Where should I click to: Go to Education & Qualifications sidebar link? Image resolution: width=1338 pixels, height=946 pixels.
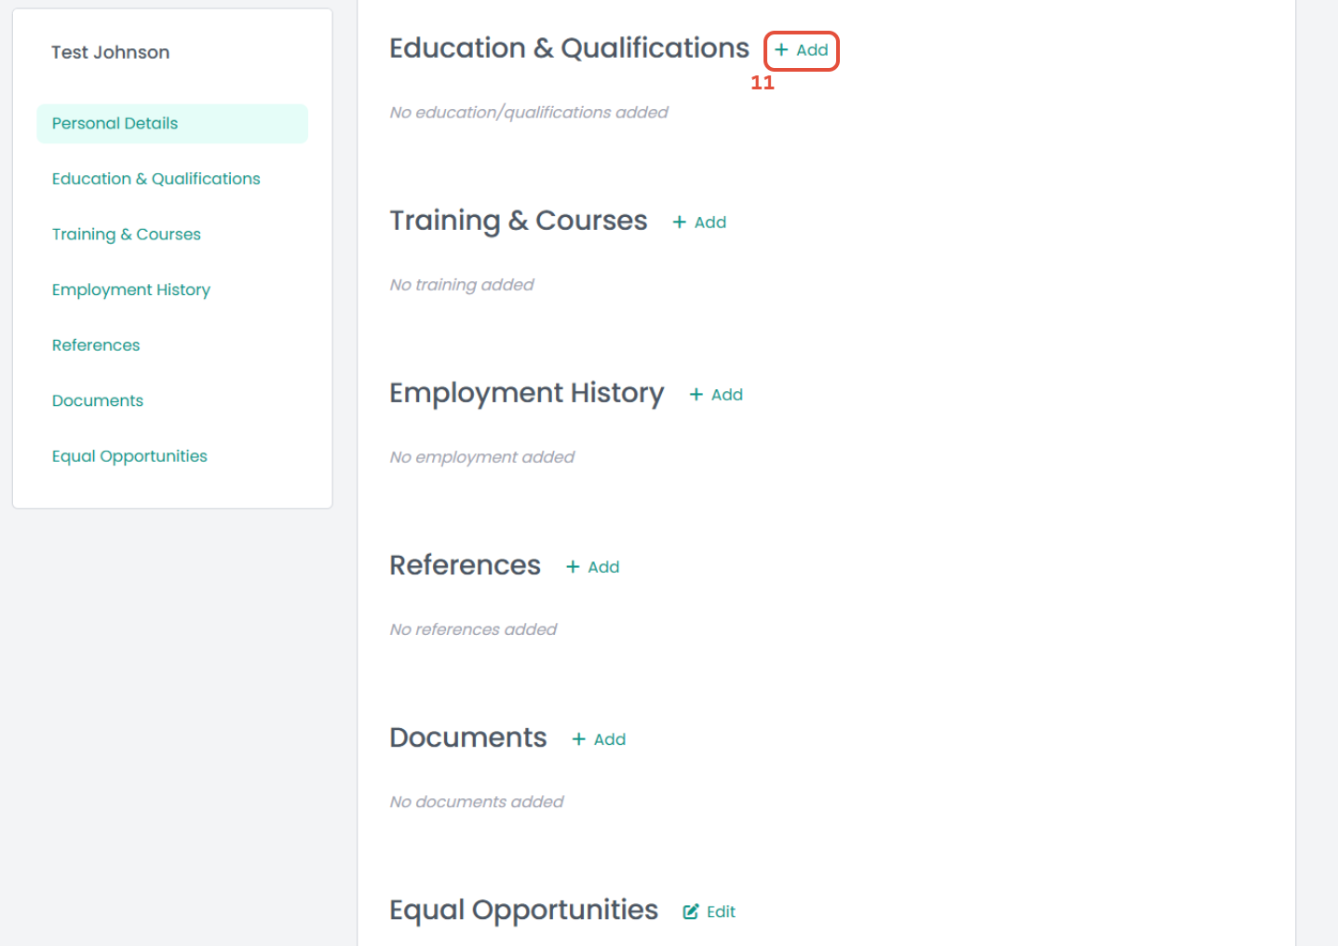coord(155,179)
